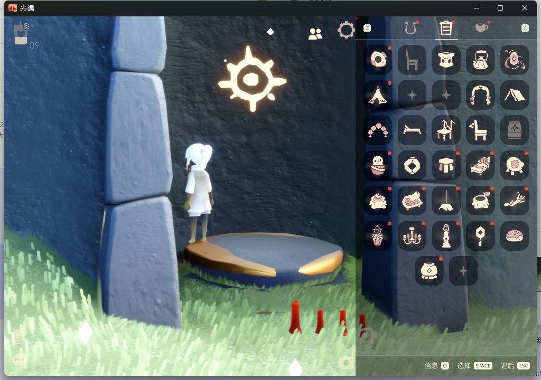Select the smiling doll in basket prop
The image size is (541, 380).
point(378,165)
